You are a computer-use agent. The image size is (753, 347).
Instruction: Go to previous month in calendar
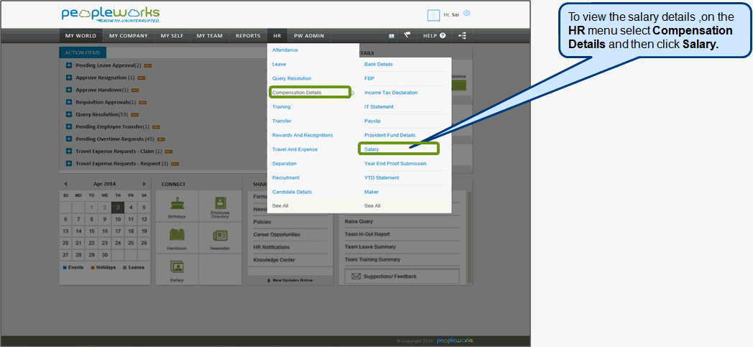[x=66, y=184]
